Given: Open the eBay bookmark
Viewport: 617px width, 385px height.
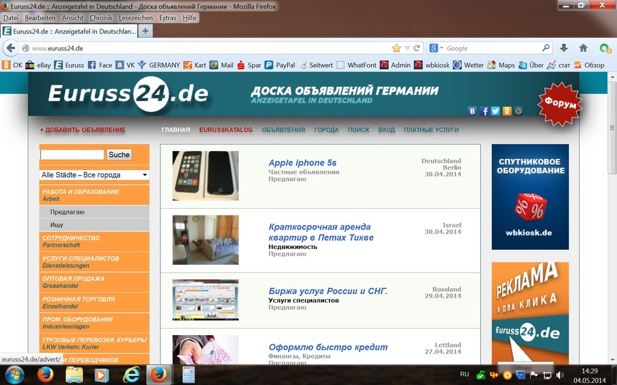Looking at the screenshot, I should pyautogui.click(x=38, y=65).
